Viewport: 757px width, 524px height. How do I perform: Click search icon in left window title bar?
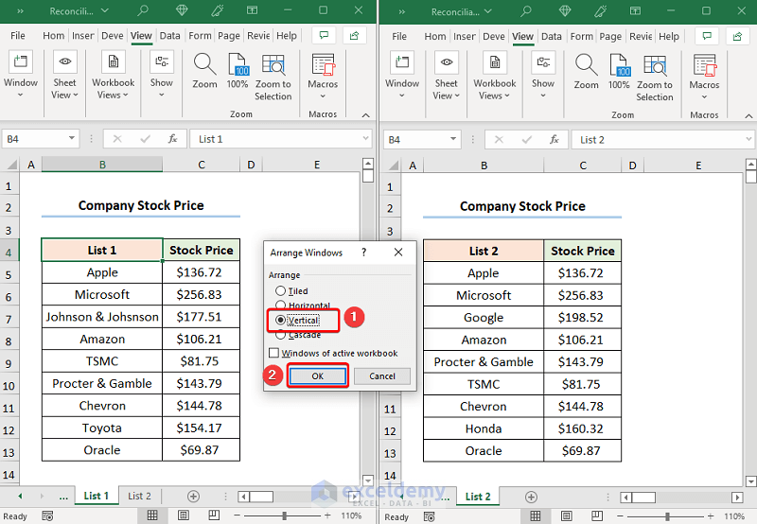point(143,10)
